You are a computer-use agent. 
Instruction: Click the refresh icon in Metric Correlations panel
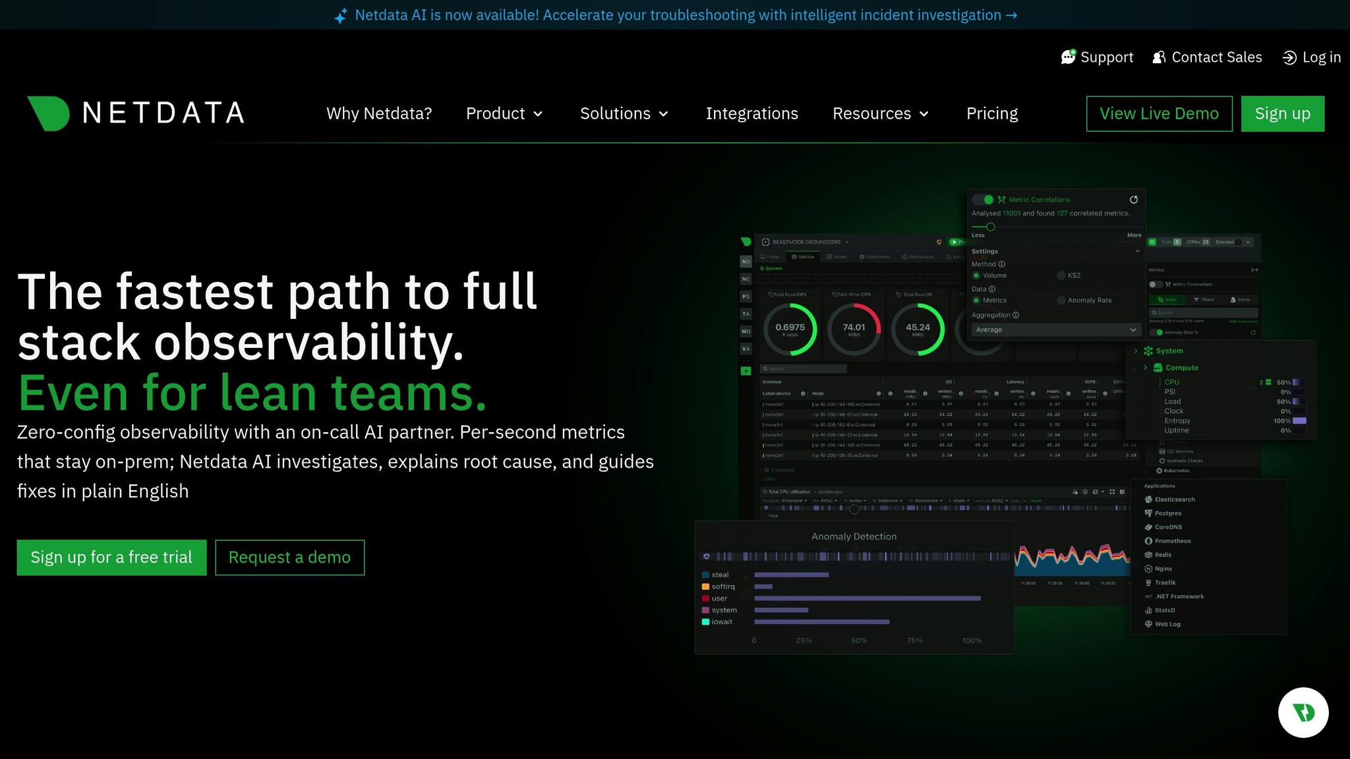(x=1134, y=200)
